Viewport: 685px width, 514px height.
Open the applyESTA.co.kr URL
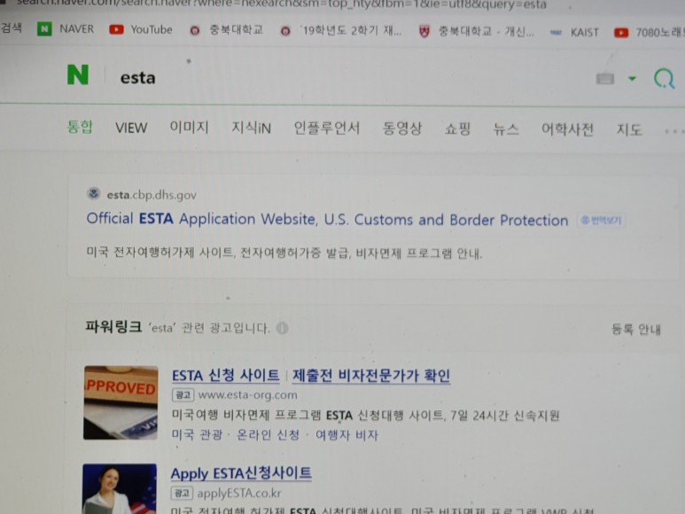[x=239, y=493]
